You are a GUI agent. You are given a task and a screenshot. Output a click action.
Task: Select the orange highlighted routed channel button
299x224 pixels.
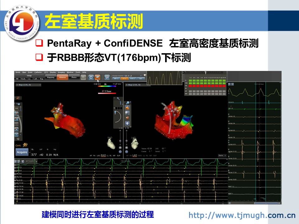124,78
